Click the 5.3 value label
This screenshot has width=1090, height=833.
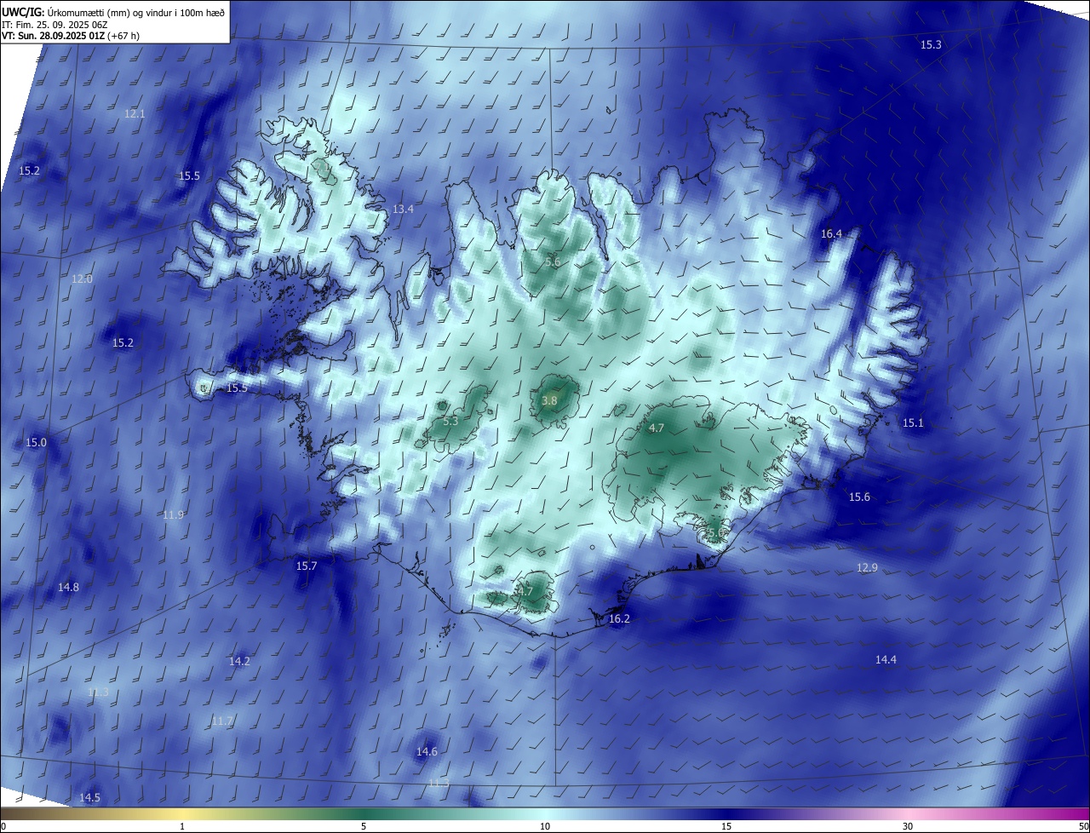click(450, 421)
